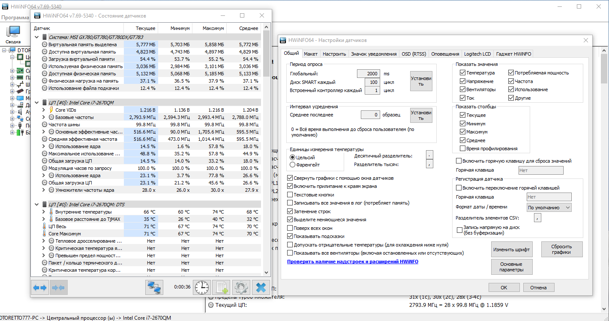Click the blue X close sensors icon
Image resolution: width=609 pixels, height=321 pixels.
pyautogui.click(x=261, y=288)
